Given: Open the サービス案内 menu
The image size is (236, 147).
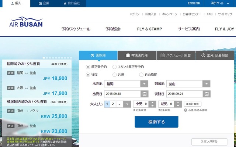Looking at the screenshot, I should click(189, 29).
